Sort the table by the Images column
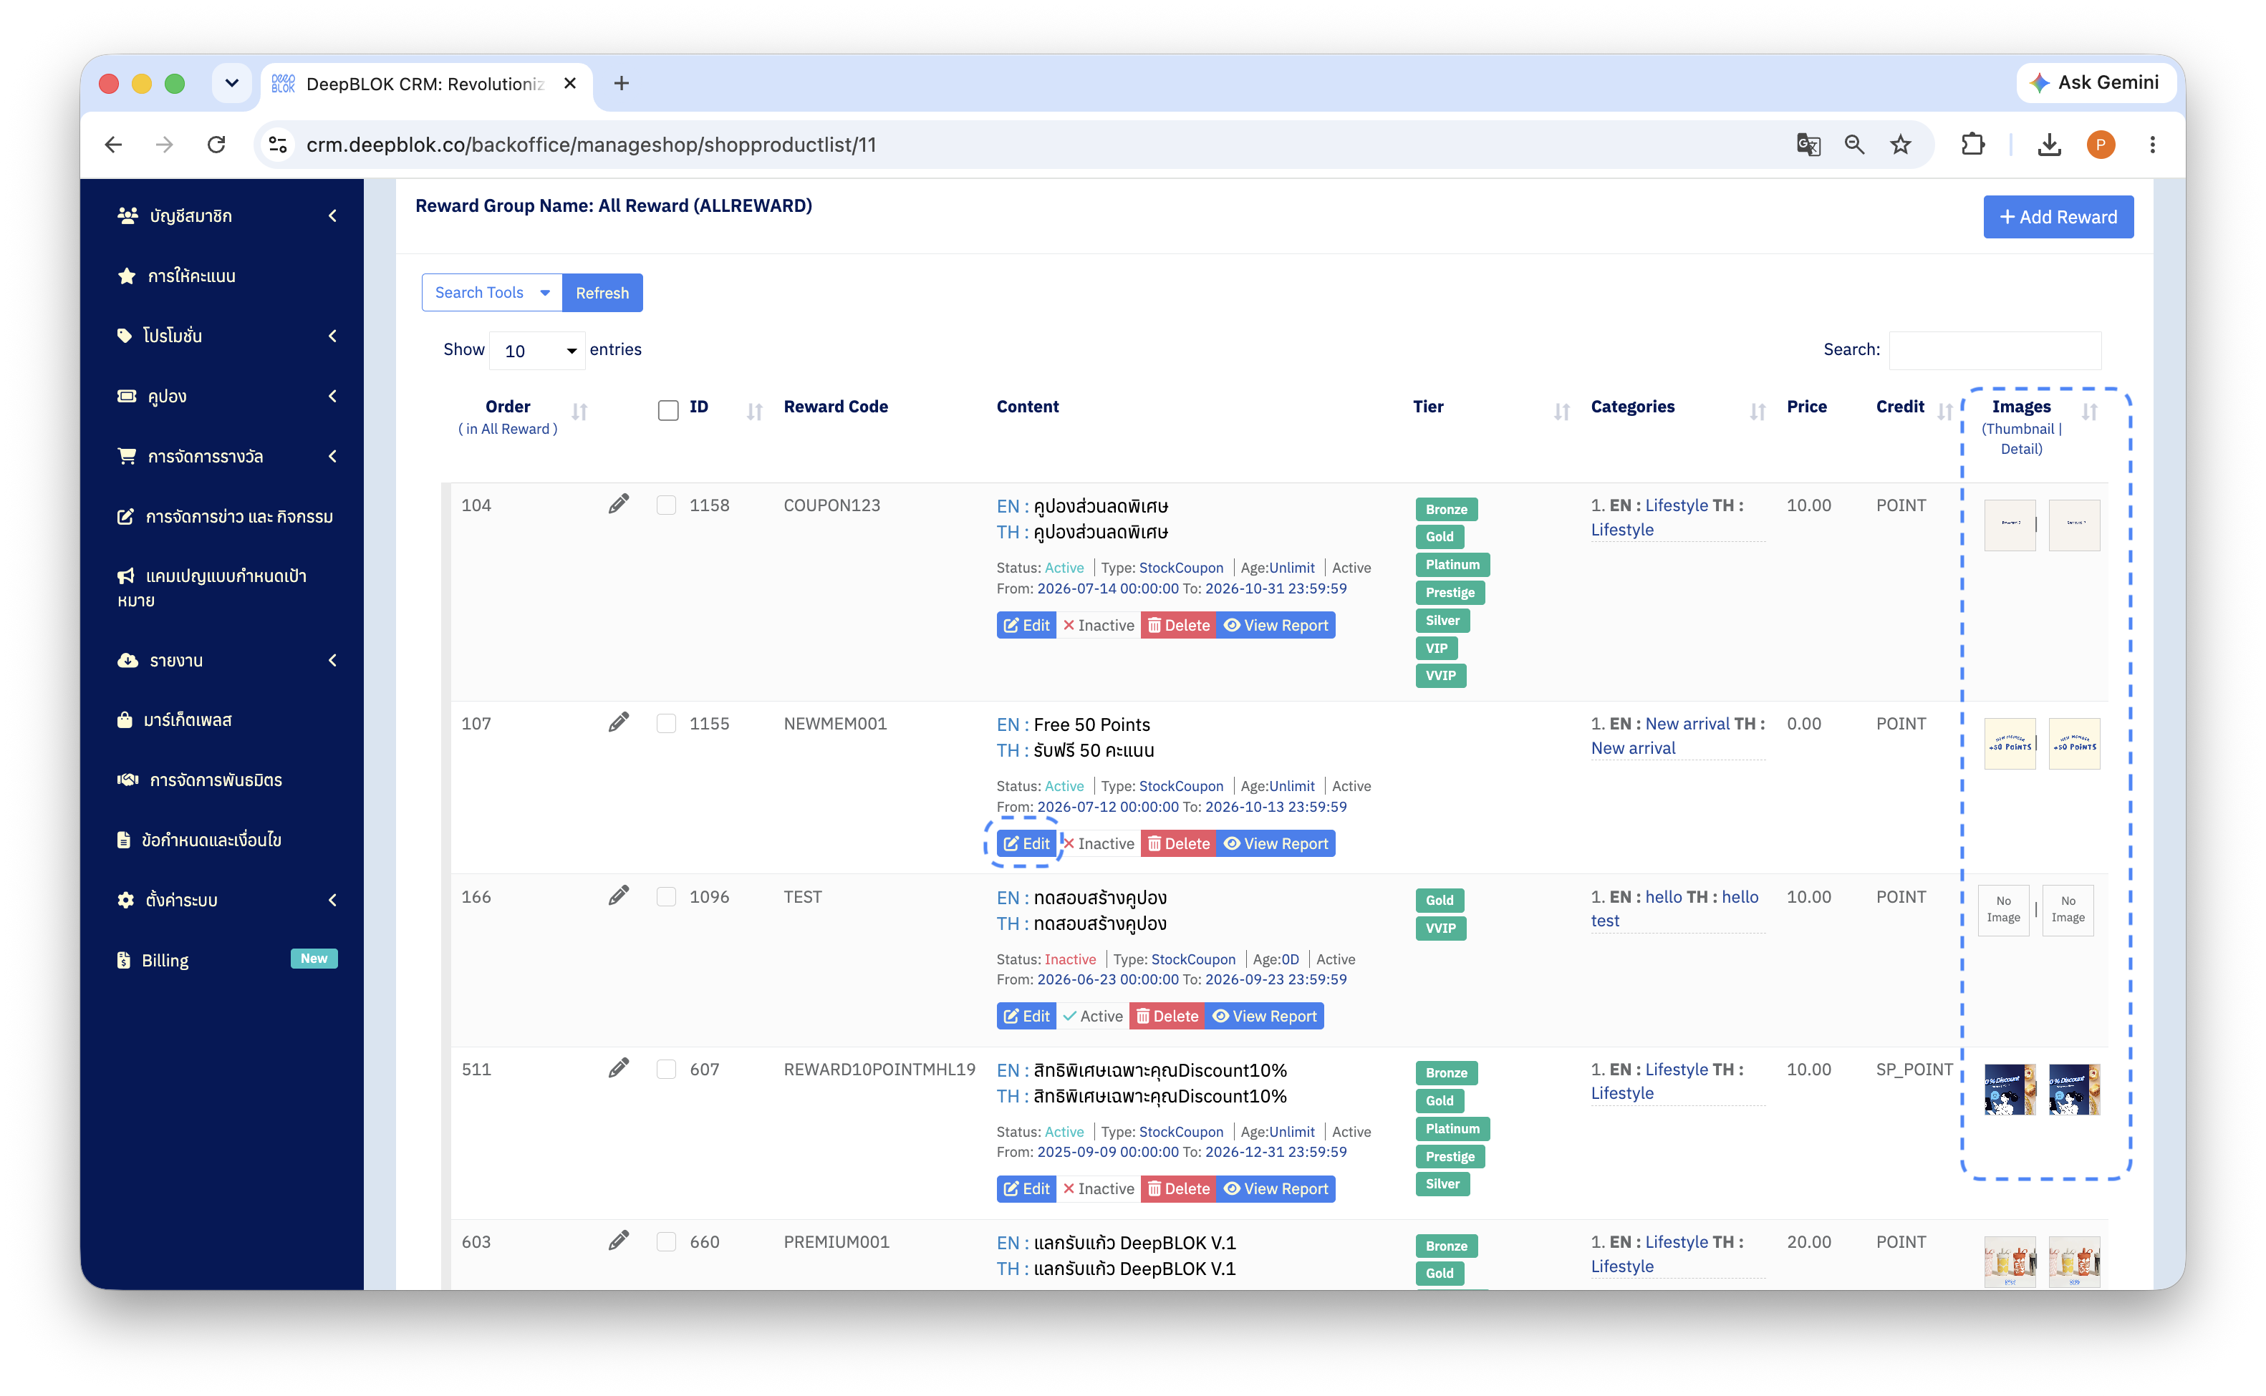 2090,412
